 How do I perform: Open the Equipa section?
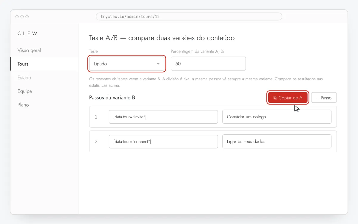(25, 91)
